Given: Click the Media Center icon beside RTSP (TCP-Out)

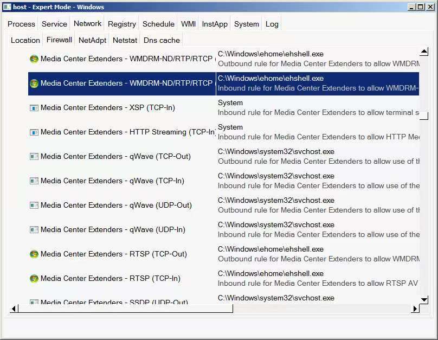Looking at the screenshot, I should coord(34,254).
